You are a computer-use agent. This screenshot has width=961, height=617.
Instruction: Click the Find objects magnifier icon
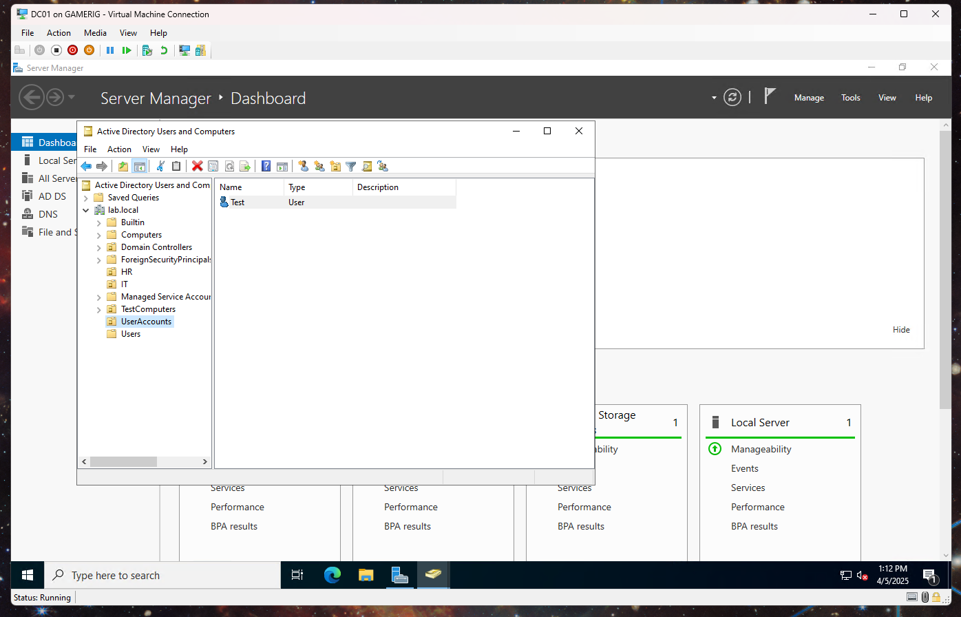[367, 166]
